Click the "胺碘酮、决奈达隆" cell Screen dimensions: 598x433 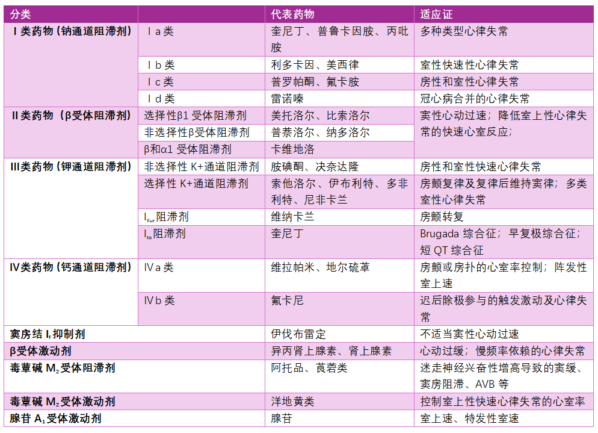[x=315, y=167]
